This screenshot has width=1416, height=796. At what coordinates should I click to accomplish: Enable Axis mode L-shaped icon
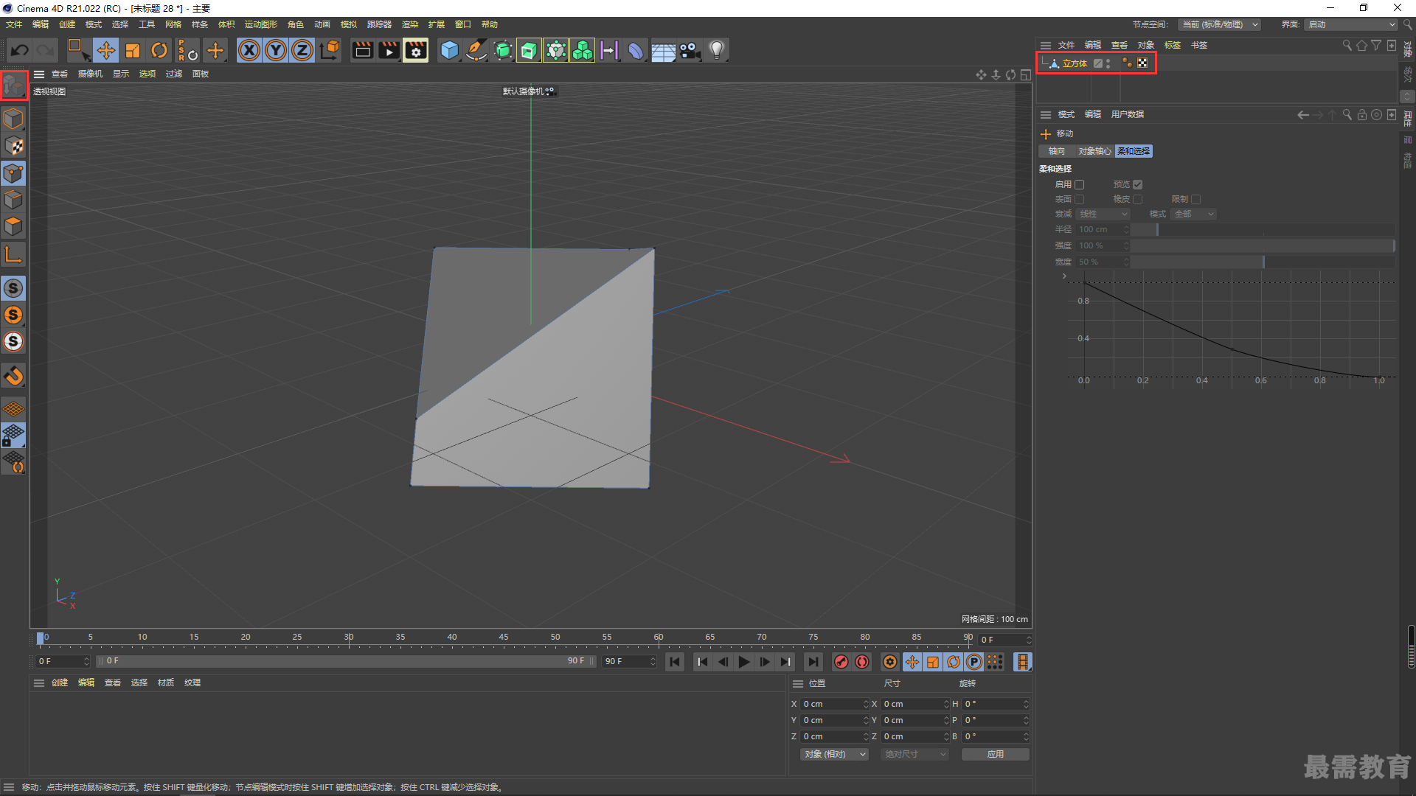click(13, 254)
